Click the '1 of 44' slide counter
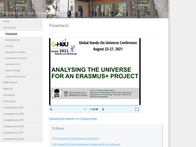The width and height of the screenshot is (196, 147). point(94,109)
